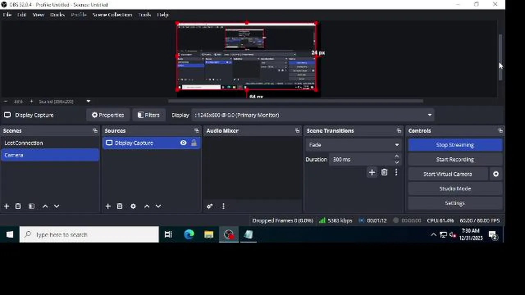The width and height of the screenshot is (525, 295).
Task: Open Controls dock options icon
Action: tap(500, 131)
